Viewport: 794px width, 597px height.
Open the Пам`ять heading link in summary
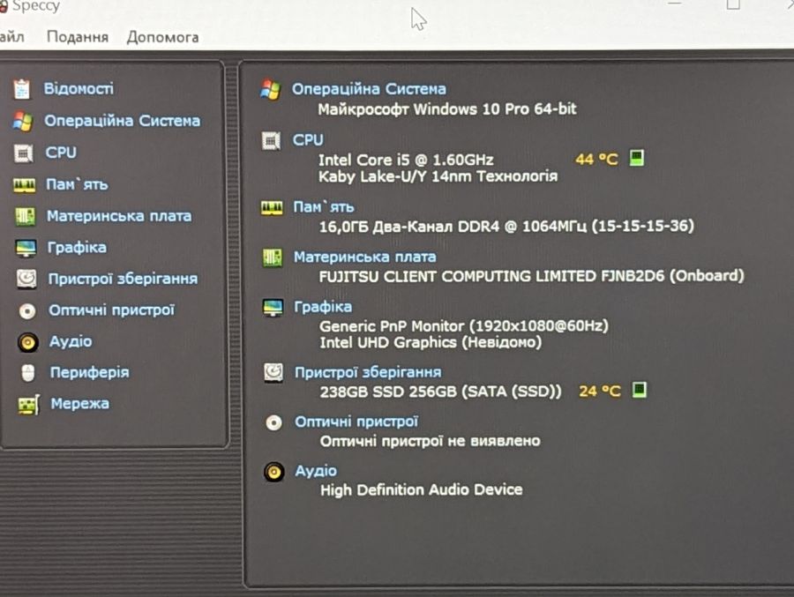point(324,207)
